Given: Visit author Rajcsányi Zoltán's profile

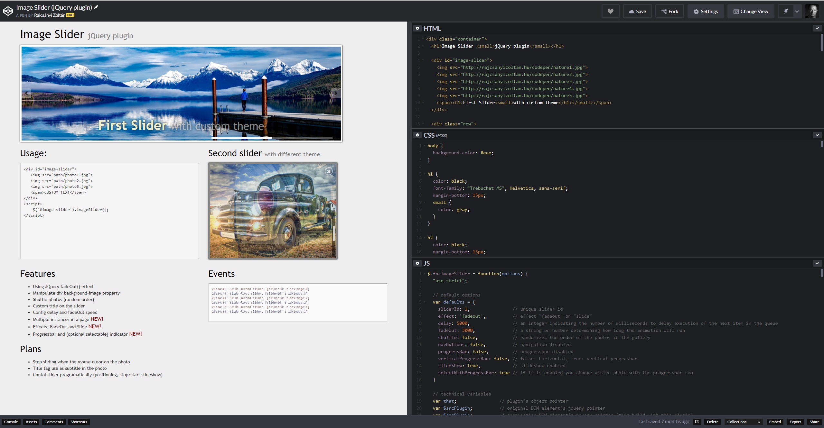Looking at the screenshot, I should pos(50,15).
